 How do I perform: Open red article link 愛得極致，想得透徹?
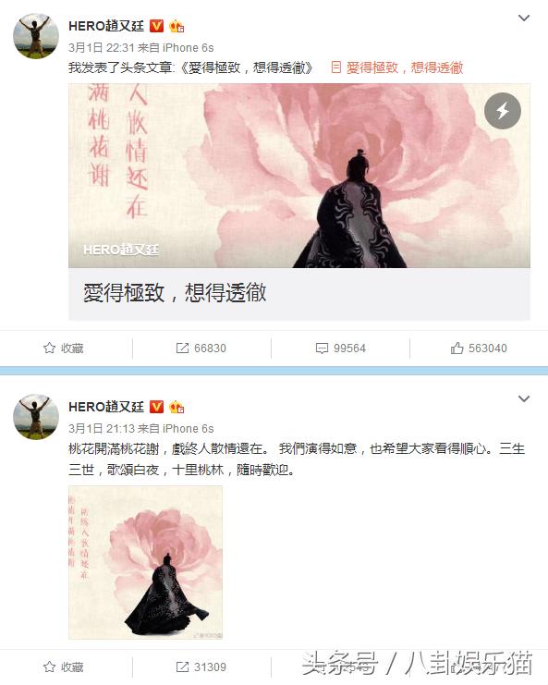397,67
